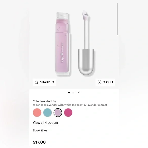Click the embossed brand logo on tube
148x148 pixels.
coord(62,53)
